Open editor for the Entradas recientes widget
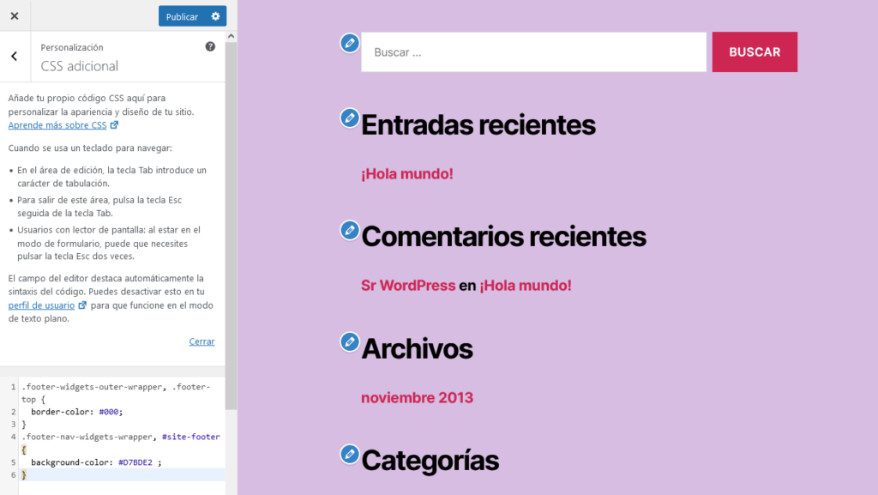 pyautogui.click(x=349, y=118)
